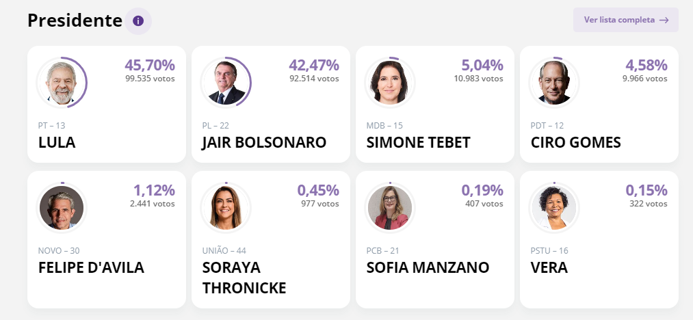The width and height of the screenshot is (693, 320).
Task: Select Ciro Gomes's portrait thumbnail
Action: (554, 81)
